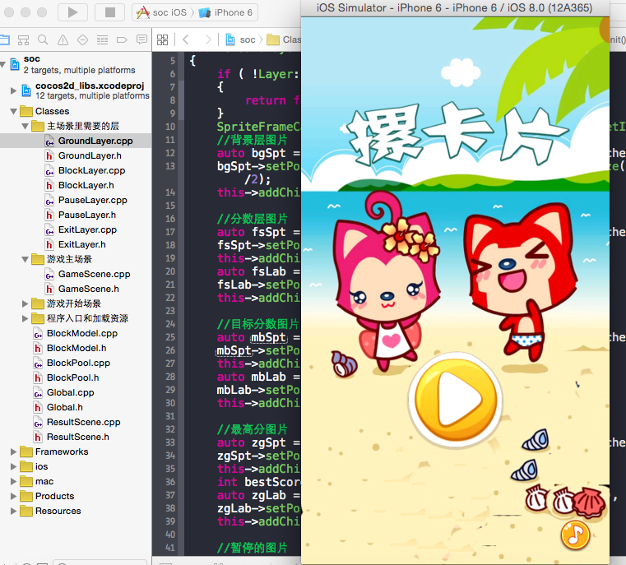Expand the Frameworks folder

[x=14, y=452]
